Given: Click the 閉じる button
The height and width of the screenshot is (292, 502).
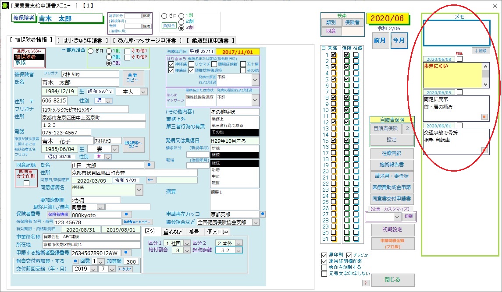Looking at the screenshot, I should (x=392, y=280).
